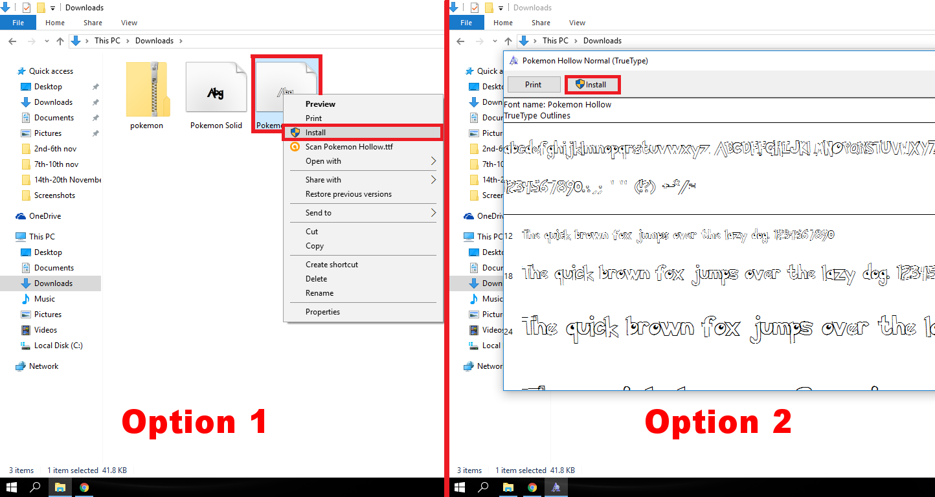Click font viewer title bar icon

(x=514, y=61)
